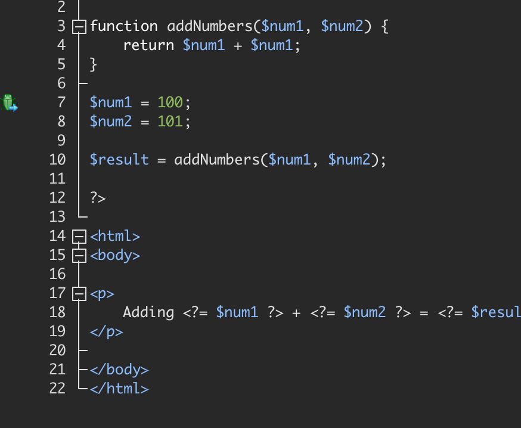This screenshot has width=521, height=428.
Task: Click the function keyword on line 3
Action: (x=123, y=26)
